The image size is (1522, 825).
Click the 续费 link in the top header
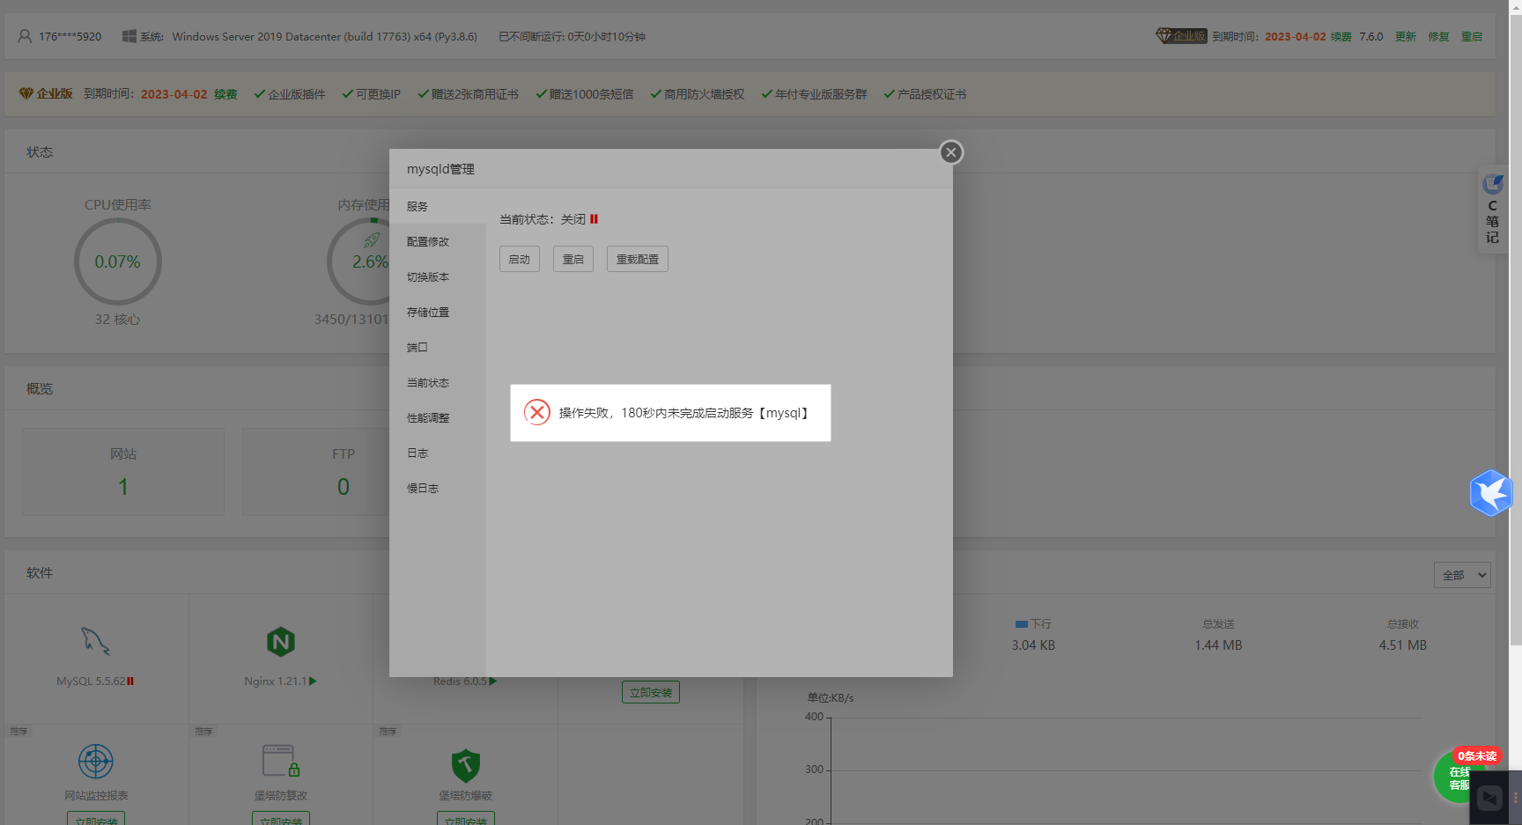click(1341, 36)
